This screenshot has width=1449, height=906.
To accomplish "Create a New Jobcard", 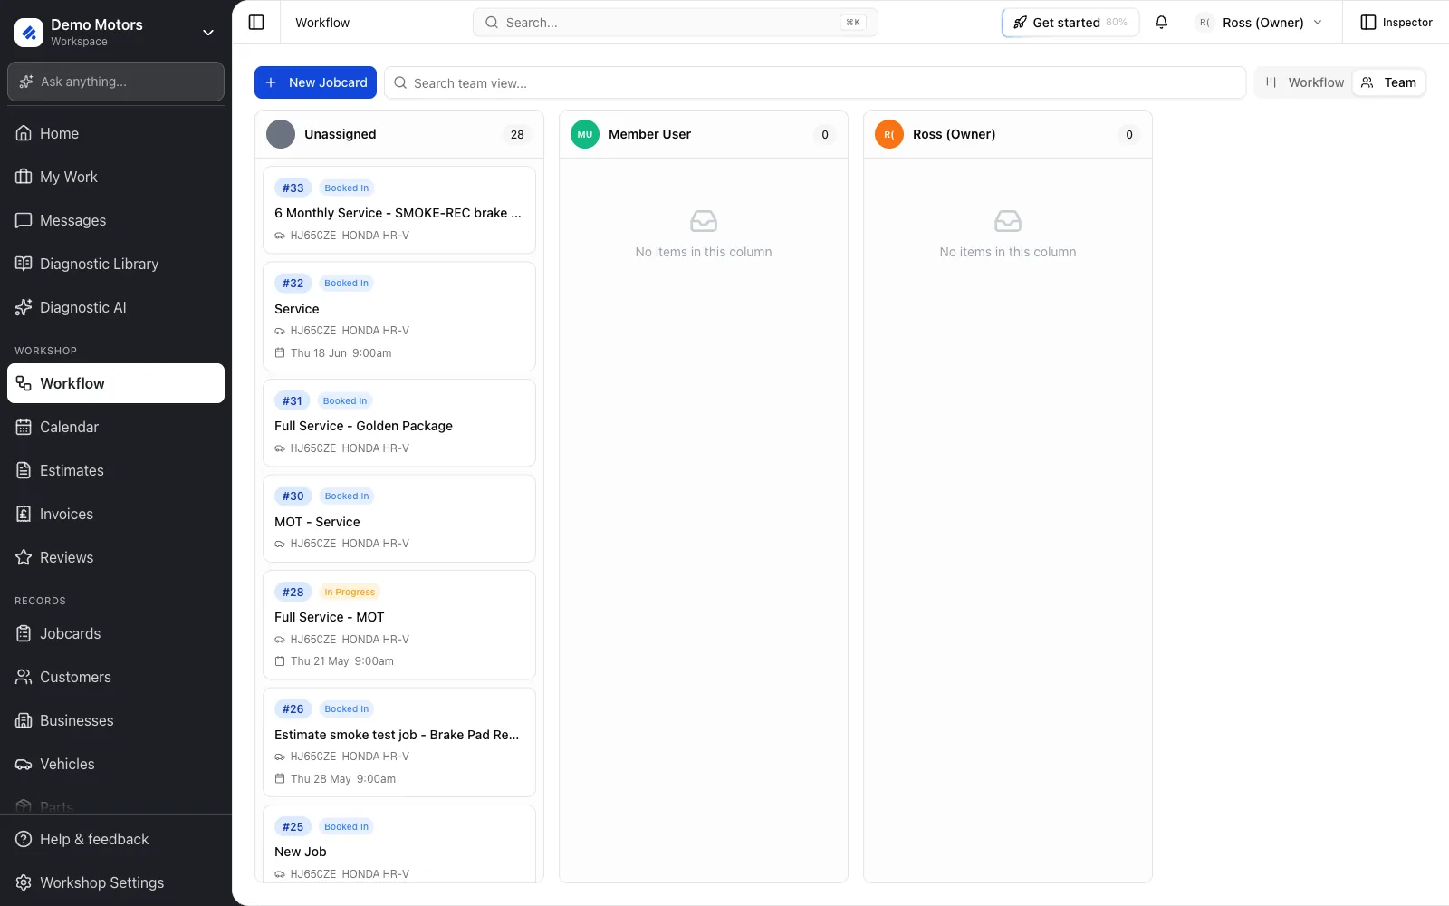I will [x=315, y=82].
